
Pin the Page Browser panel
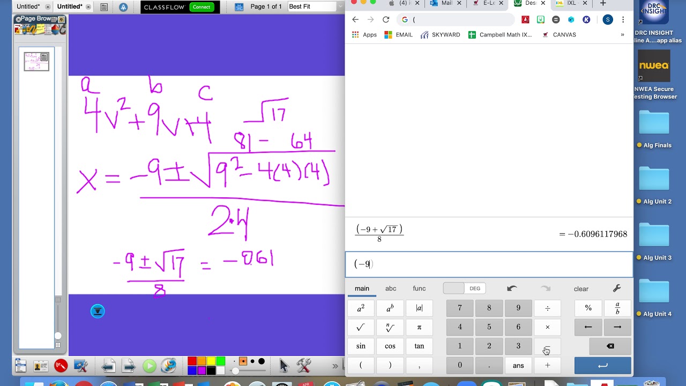pos(61,19)
